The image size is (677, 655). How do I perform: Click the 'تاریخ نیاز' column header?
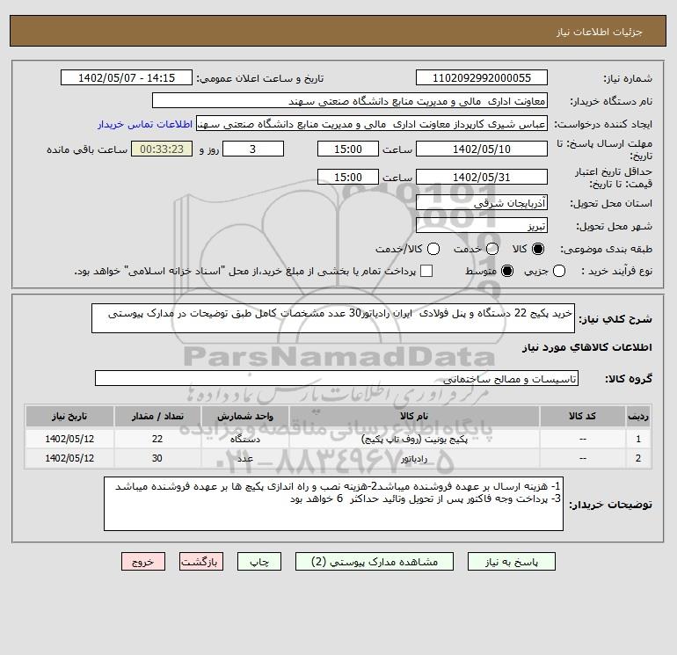69,416
